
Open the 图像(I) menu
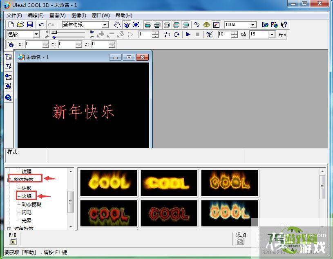(79, 15)
